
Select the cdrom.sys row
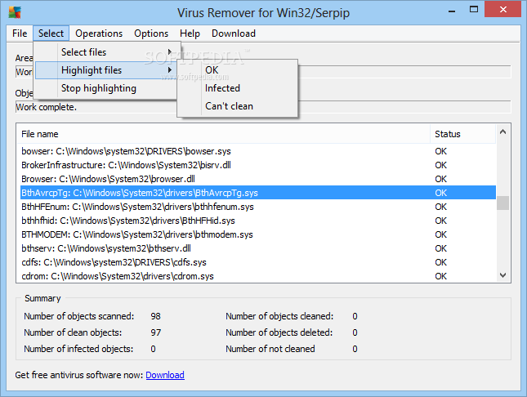pos(258,276)
